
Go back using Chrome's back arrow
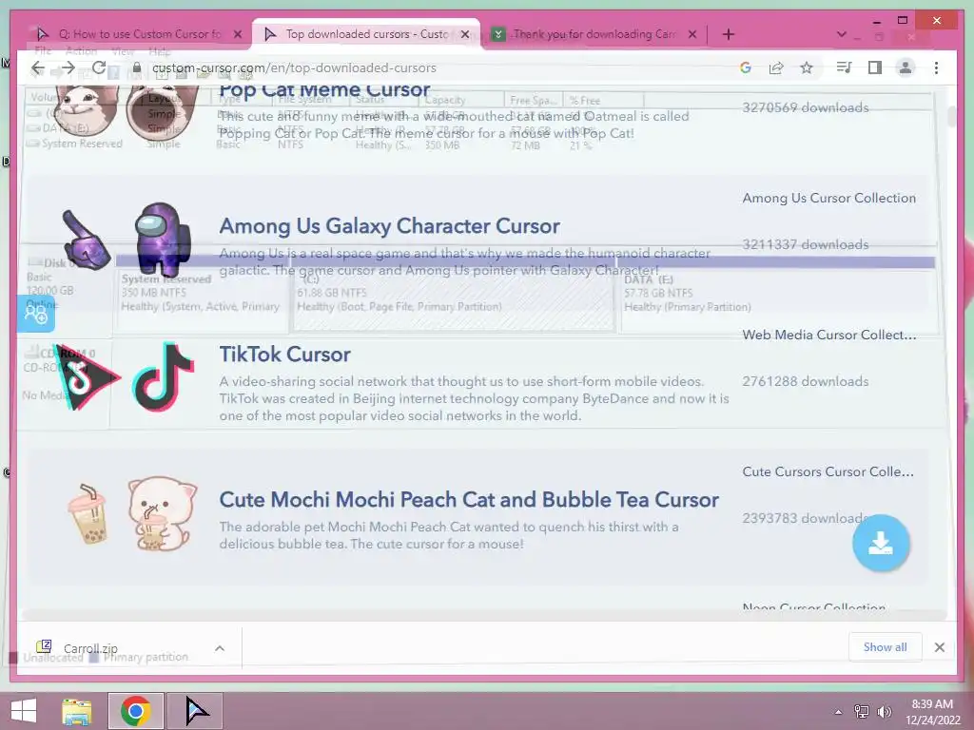tap(38, 67)
